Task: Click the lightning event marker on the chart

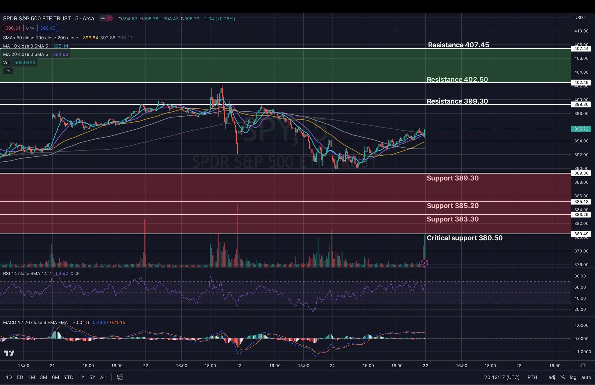Action: click(x=424, y=263)
